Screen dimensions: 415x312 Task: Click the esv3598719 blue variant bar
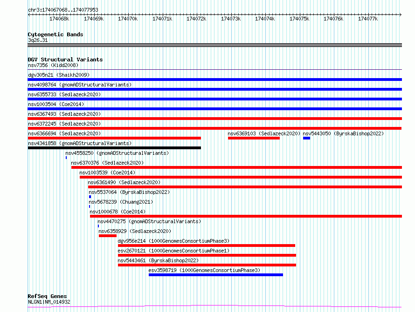pos(216,275)
